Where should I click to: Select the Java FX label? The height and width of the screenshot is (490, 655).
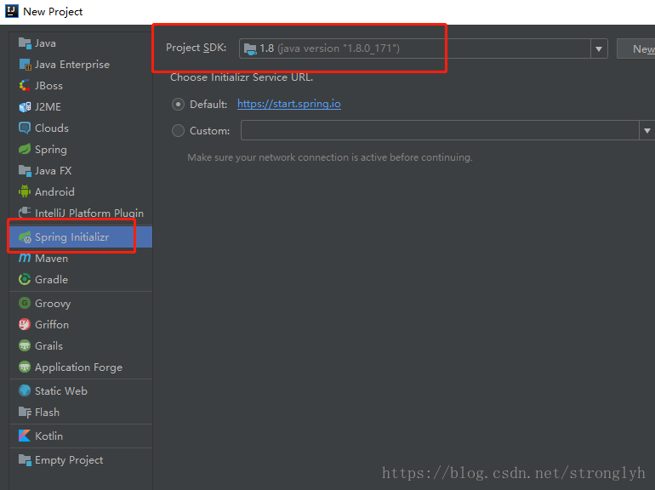[x=54, y=170]
